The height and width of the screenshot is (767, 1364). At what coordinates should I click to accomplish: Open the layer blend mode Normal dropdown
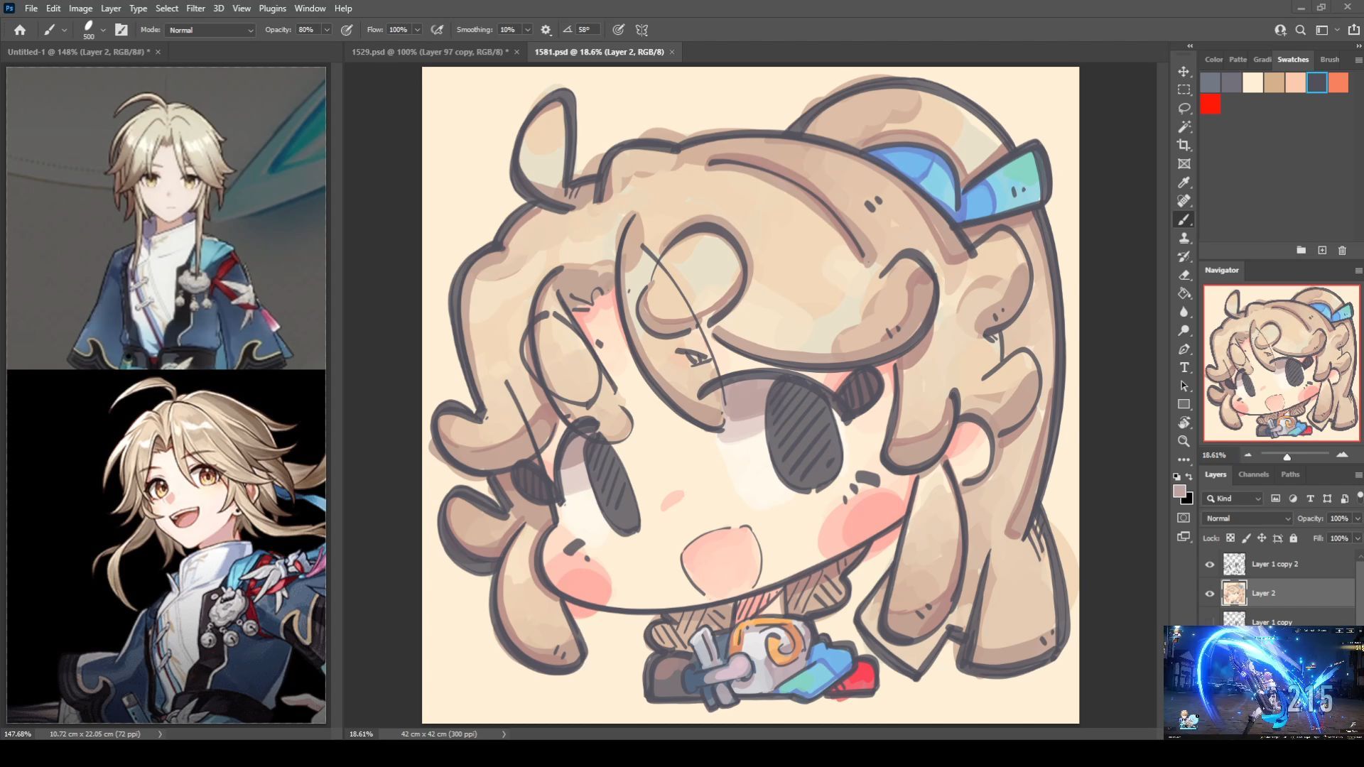click(x=1247, y=518)
